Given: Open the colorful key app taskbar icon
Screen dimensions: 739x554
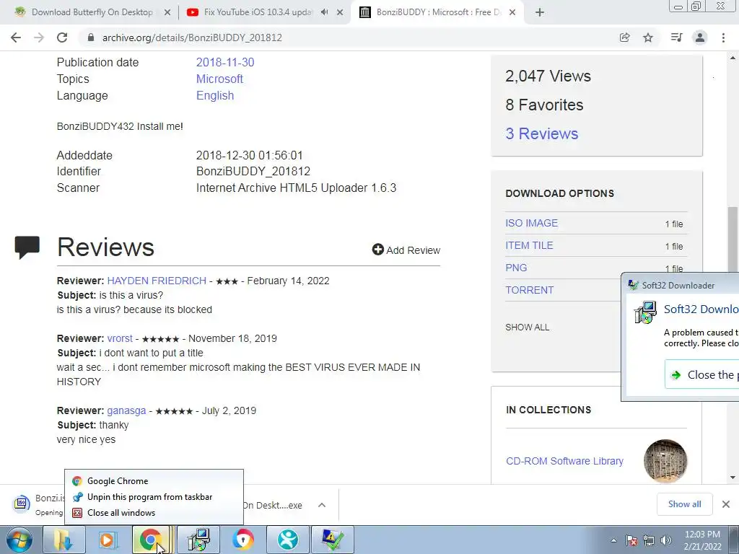Looking at the screenshot, I should coord(242,540).
